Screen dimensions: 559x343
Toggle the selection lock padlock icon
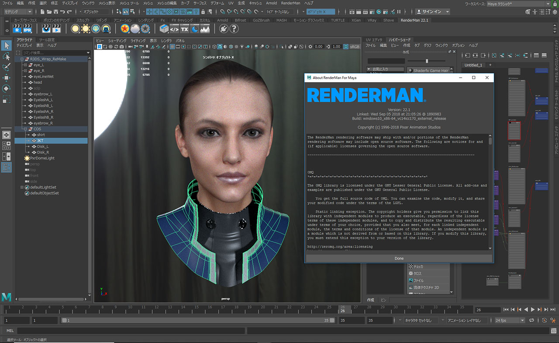(203, 11)
